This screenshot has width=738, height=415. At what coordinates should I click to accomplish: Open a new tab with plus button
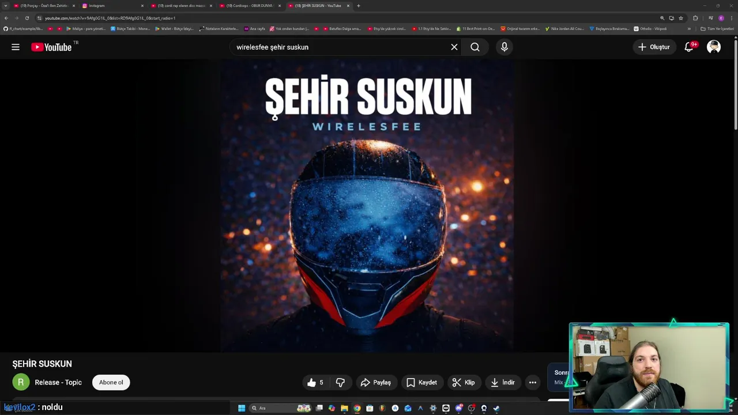point(358,6)
